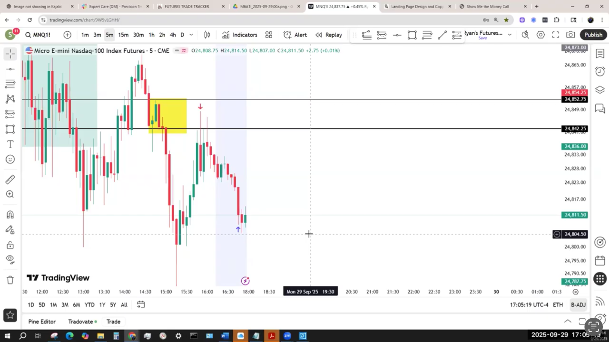This screenshot has width=609, height=342.
Task: Switch to the 4h timeframe
Action: click(x=173, y=35)
